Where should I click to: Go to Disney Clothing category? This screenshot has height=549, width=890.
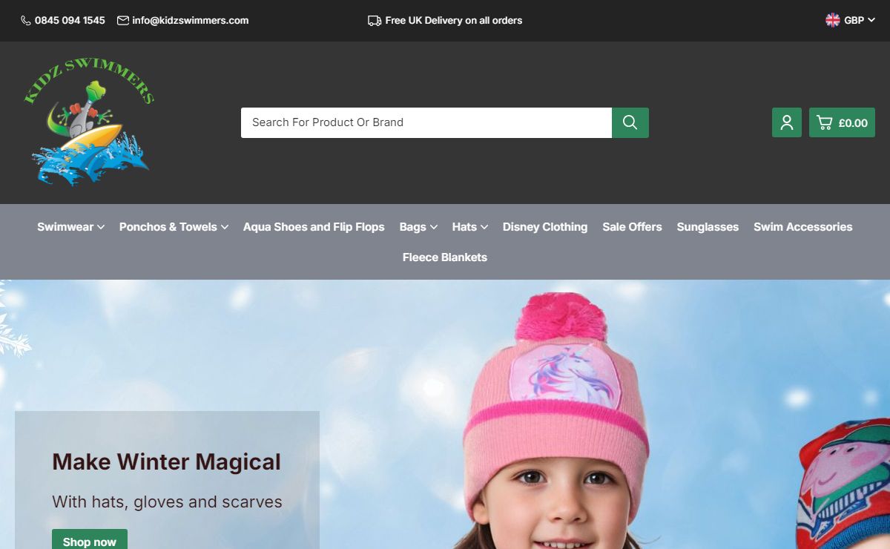coord(545,227)
